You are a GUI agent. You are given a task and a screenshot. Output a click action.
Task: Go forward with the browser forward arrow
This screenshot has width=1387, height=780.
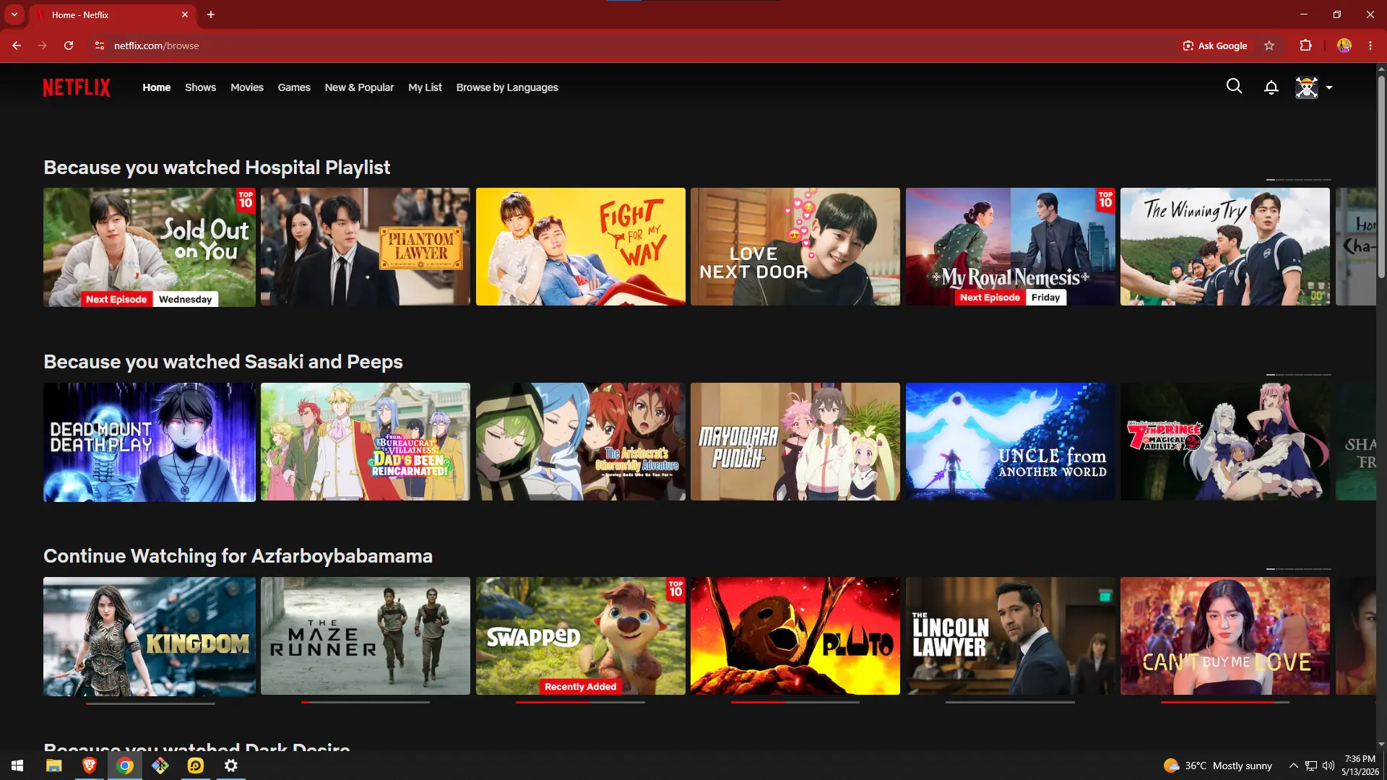pos(43,45)
